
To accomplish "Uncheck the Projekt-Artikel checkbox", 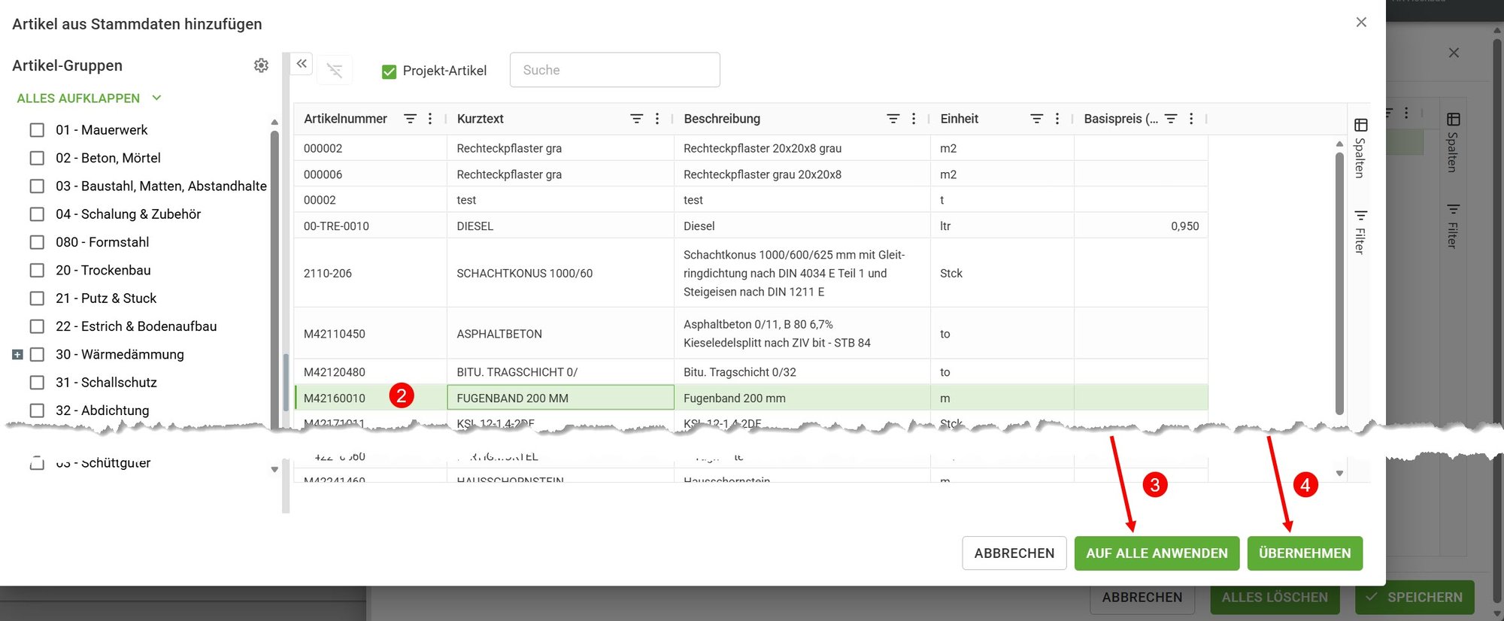I will tap(389, 71).
